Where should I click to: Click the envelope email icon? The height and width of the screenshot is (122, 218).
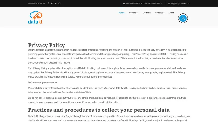[x=169, y=3]
